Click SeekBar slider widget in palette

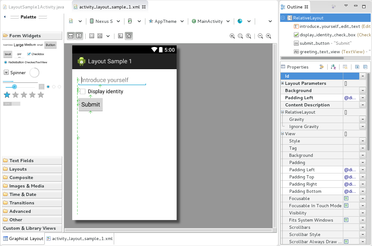click(20, 87)
